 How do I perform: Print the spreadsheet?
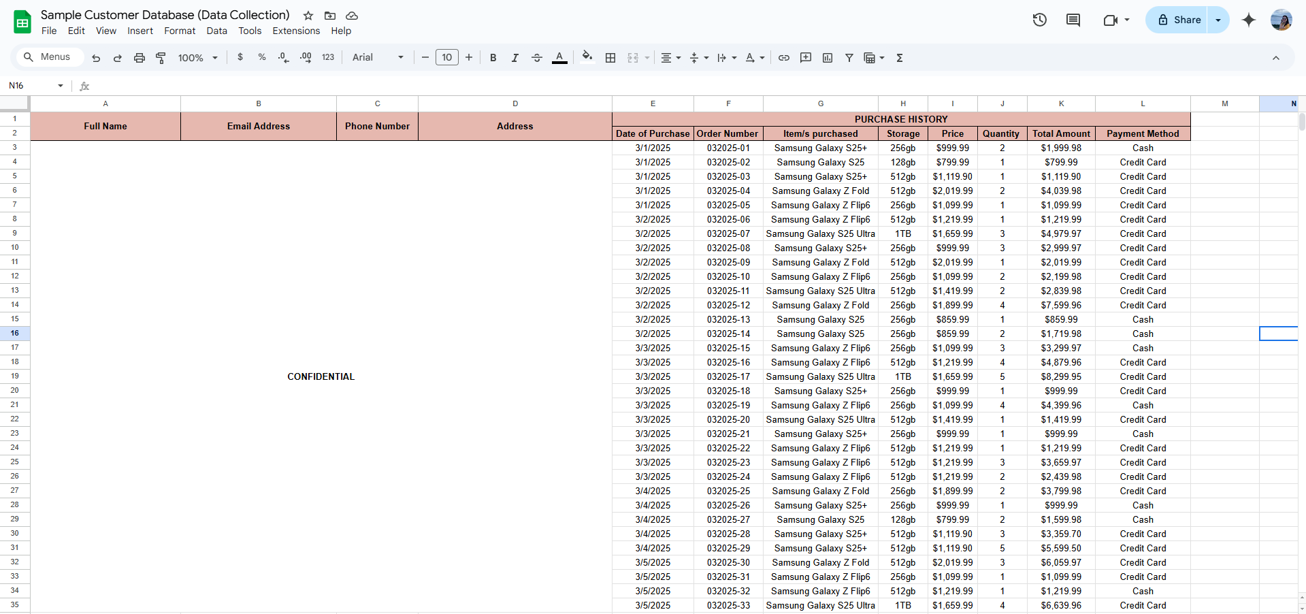click(x=140, y=58)
